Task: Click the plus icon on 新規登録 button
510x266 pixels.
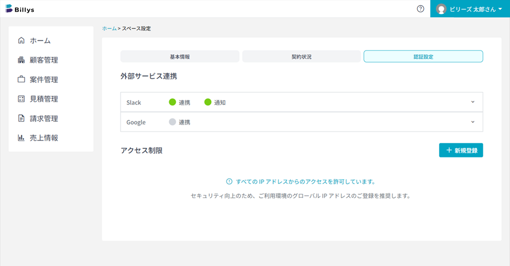Action: point(449,150)
